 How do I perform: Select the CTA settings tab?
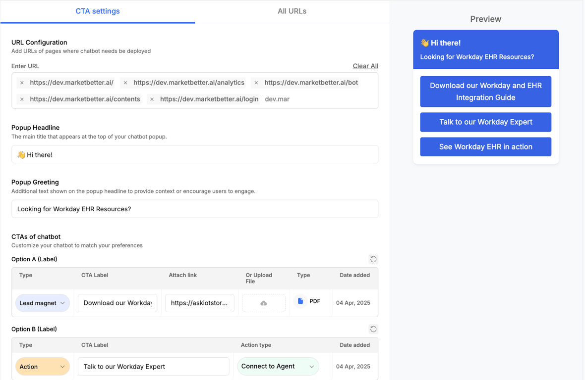97,11
